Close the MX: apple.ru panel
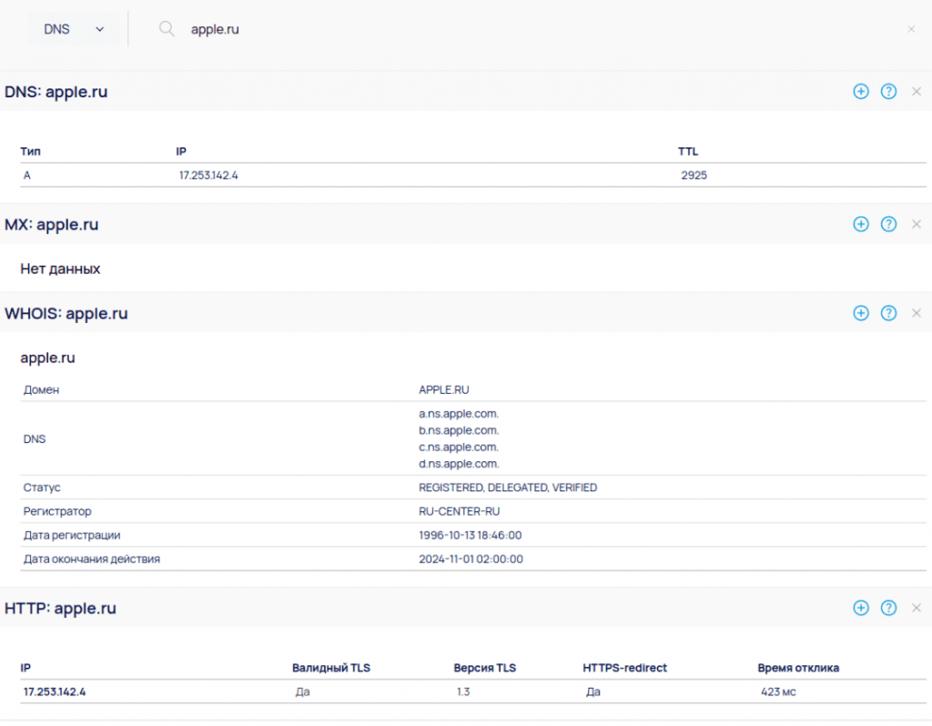This screenshot has width=932, height=726. coord(916,224)
